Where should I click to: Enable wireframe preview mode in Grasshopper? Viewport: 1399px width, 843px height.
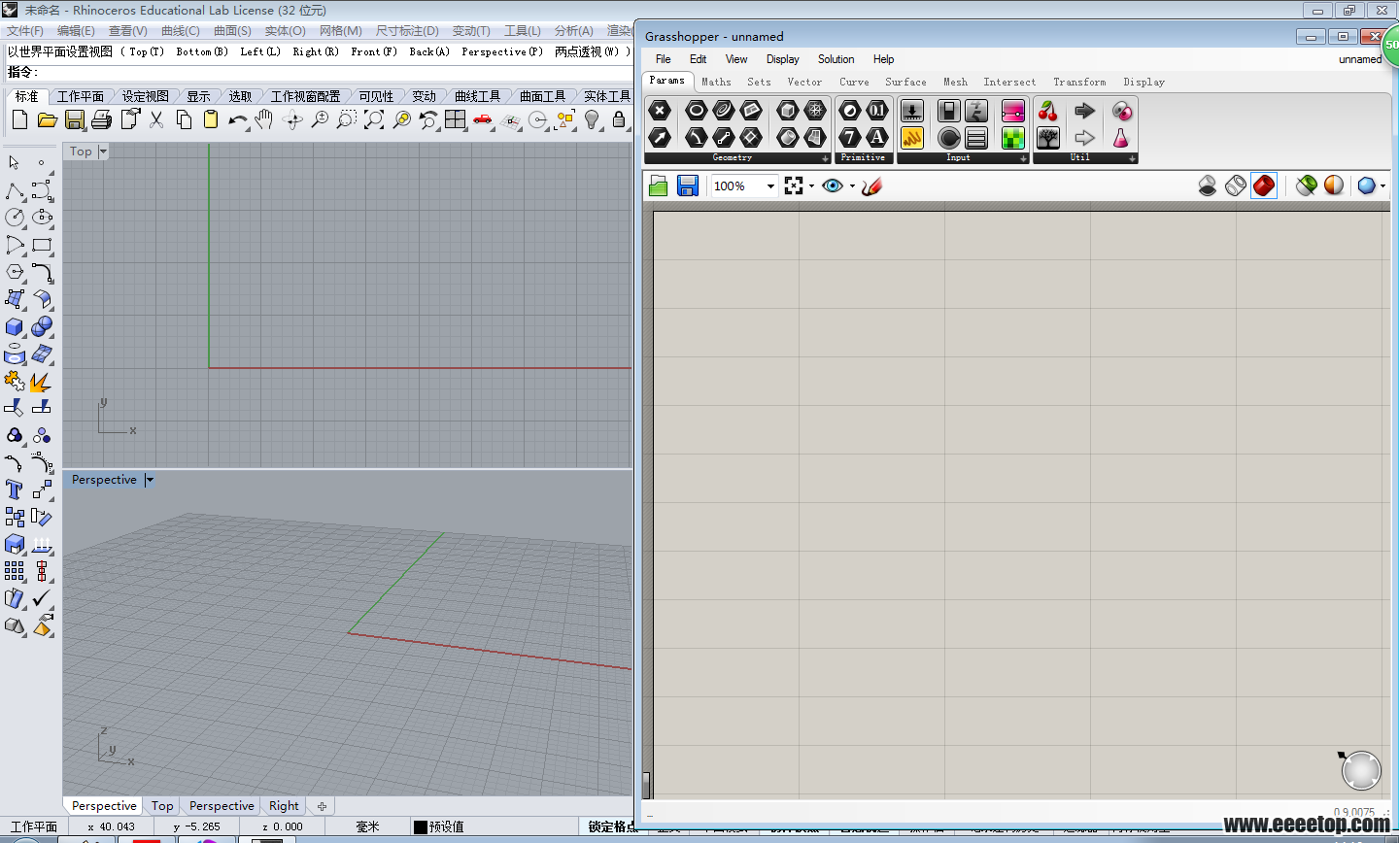point(1236,185)
